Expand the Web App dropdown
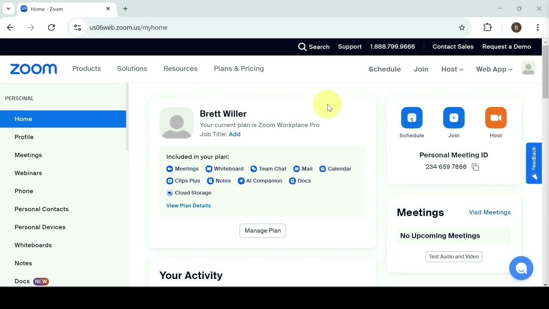 494,69
